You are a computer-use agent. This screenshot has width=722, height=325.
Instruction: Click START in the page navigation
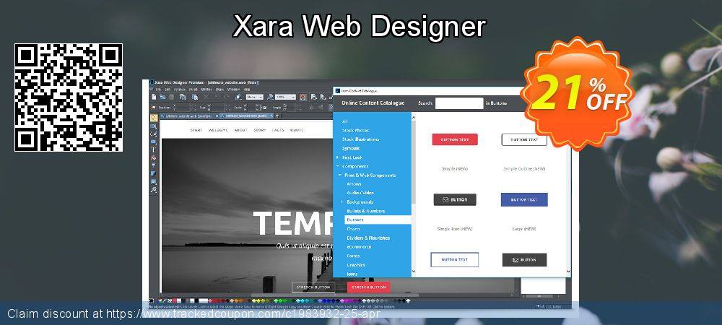[x=196, y=130]
